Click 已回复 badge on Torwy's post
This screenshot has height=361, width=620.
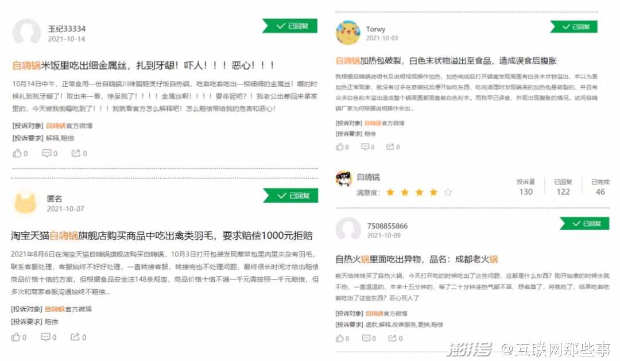pos(573,27)
